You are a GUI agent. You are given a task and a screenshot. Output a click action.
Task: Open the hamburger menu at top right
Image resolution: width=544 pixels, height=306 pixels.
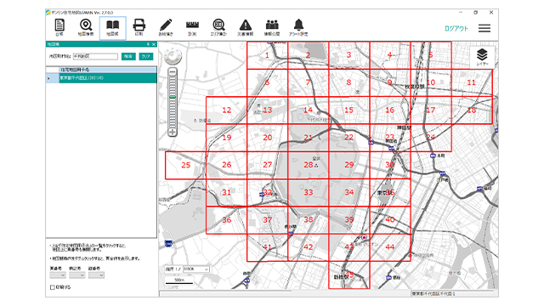[484, 28]
